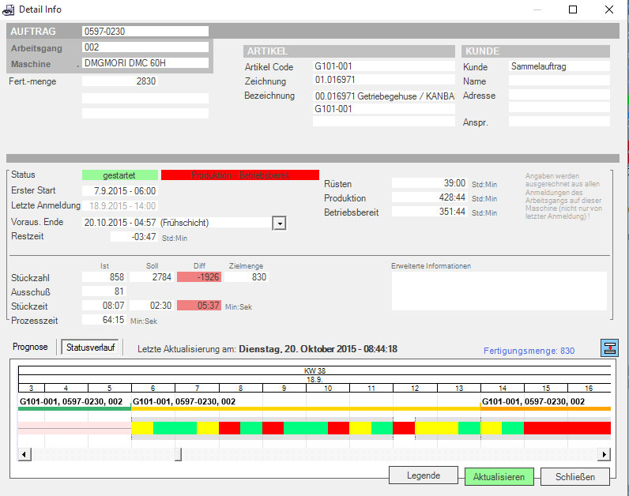
Task: Click the Zeichnung field 01.016971
Action: (x=384, y=80)
